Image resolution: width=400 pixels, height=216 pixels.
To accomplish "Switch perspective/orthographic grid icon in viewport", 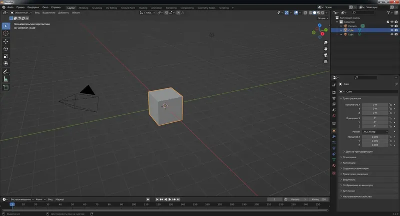I will click(x=325, y=61).
